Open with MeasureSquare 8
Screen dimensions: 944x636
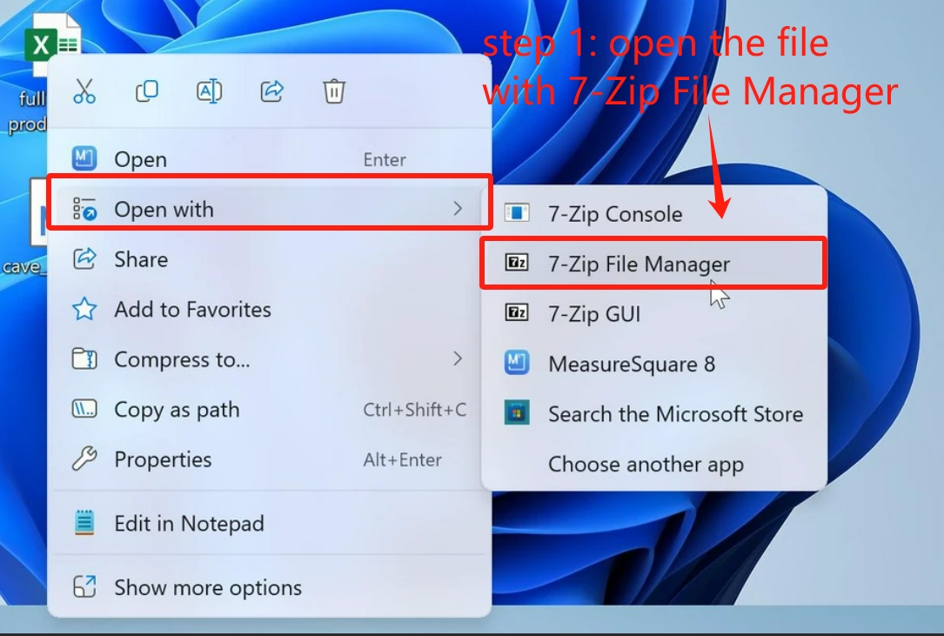click(653, 364)
